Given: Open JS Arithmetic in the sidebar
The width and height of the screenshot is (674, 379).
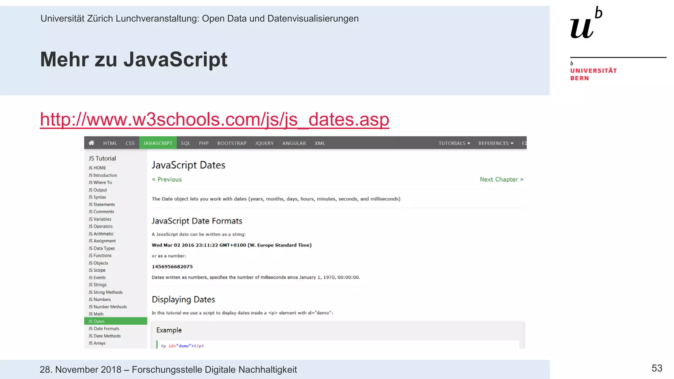Looking at the screenshot, I should (101, 234).
